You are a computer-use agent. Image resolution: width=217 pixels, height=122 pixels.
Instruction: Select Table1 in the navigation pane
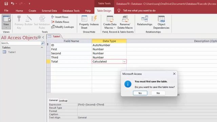click(12, 52)
